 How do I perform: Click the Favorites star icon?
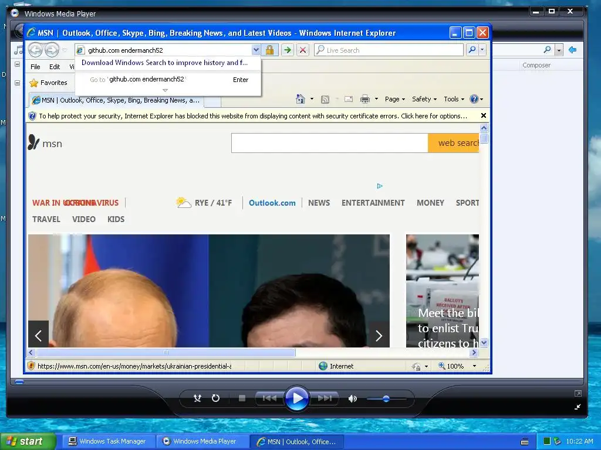(x=33, y=83)
